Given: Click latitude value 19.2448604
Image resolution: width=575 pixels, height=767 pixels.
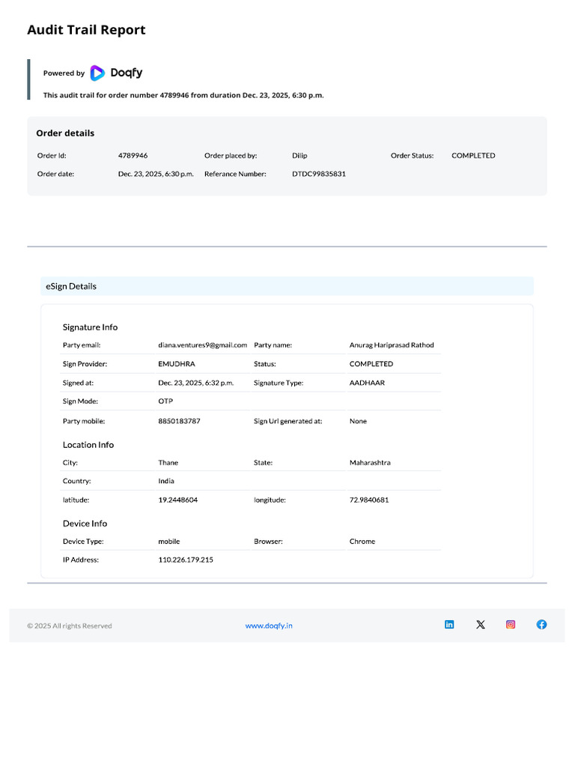Looking at the screenshot, I should pyautogui.click(x=178, y=500).
